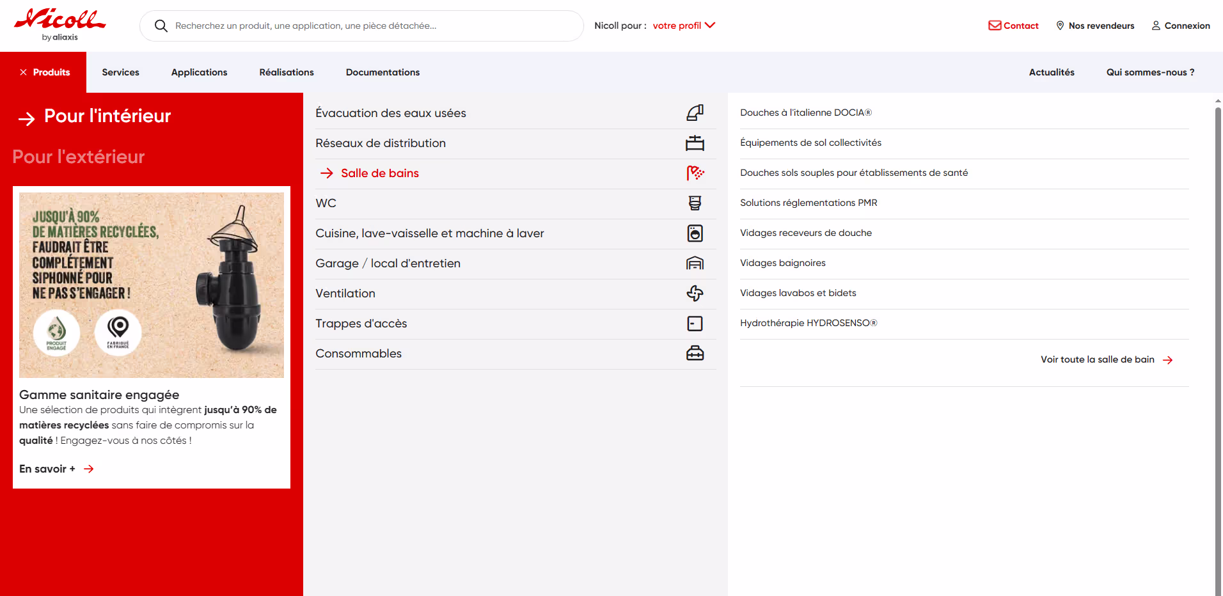Click the Salle de bains shower icon
1223x596 pixels.
pos(695,173)
